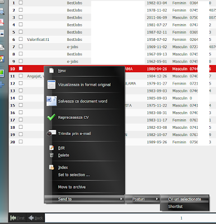Screen dimensions: 216x224
Task: Choose Move to archive menu entry
Action: coord(72,187)
